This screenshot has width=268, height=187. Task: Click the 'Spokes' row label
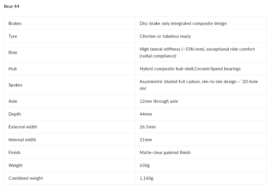click(15, 85)
